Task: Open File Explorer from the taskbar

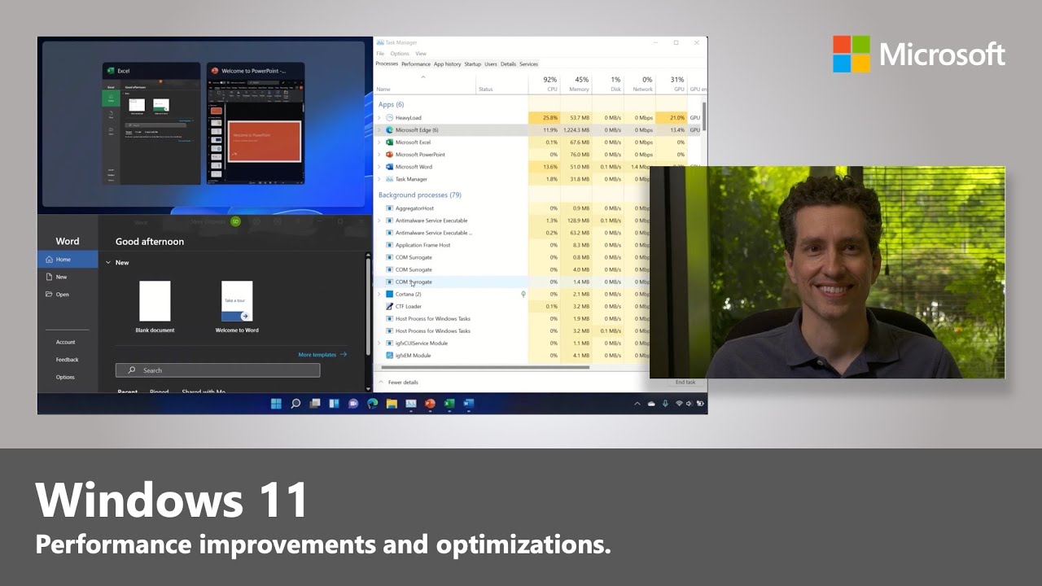Action: tap(391, 403)
